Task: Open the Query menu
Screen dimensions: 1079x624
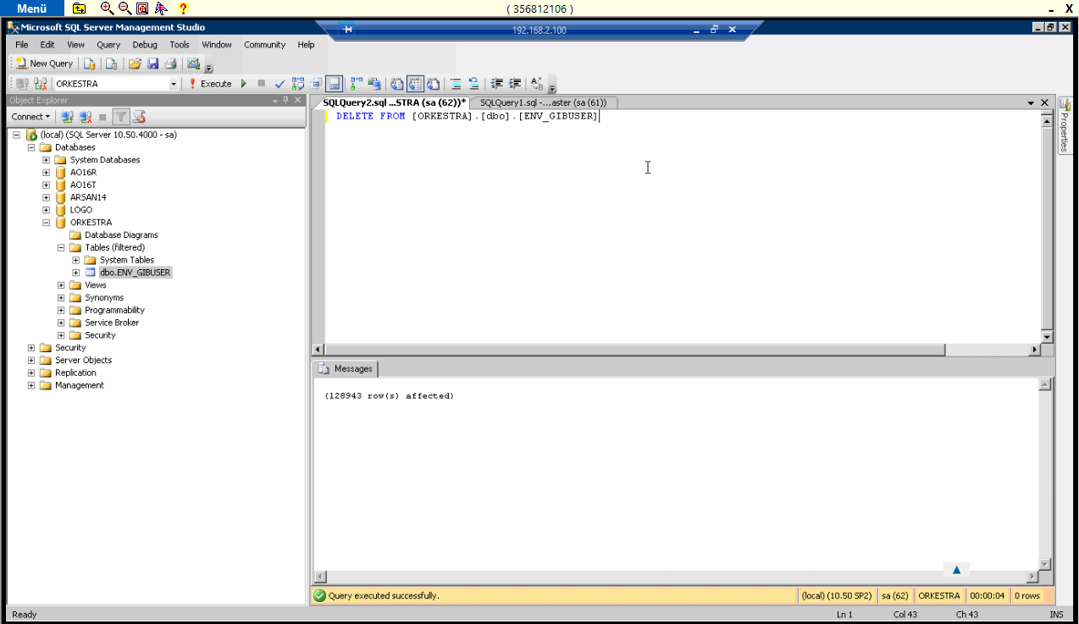Action: pyautogui.click(x=108, y=45)
